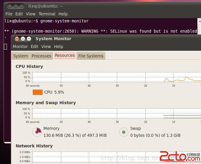Click the Memory pie chart color picker
Screen dimensions: 201x164
pos(37,132)
